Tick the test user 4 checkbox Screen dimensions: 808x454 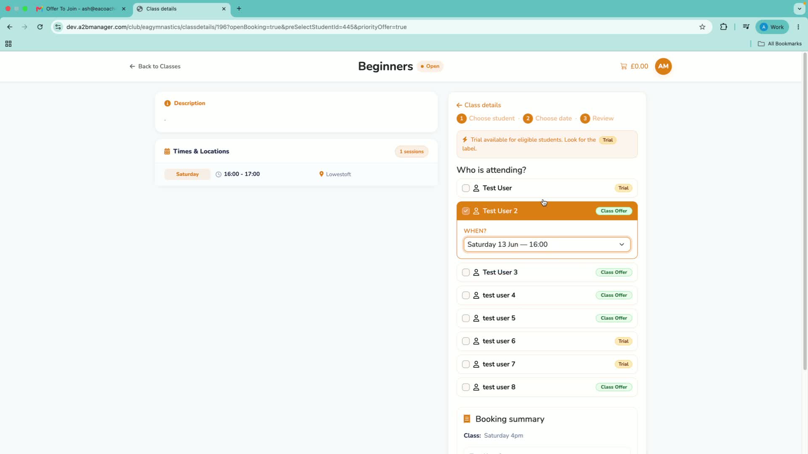click(466, 296)
